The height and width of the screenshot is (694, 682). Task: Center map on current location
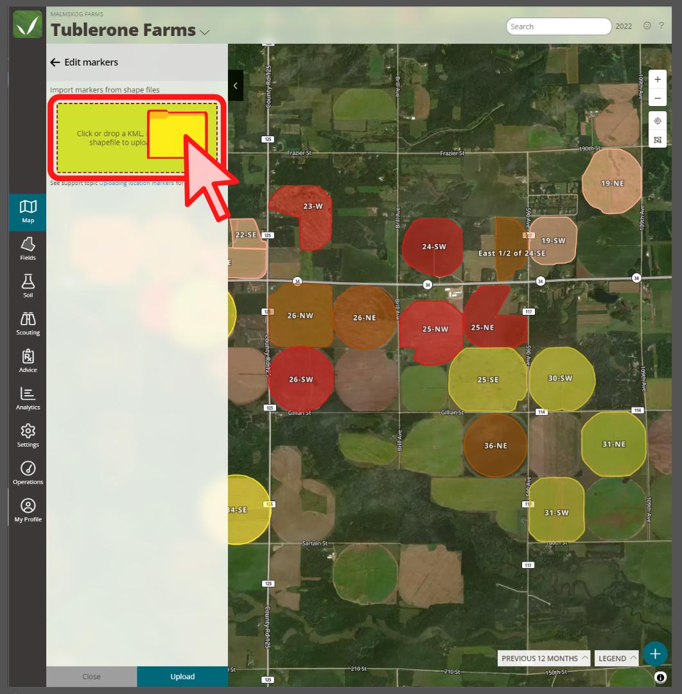point(658,121)
